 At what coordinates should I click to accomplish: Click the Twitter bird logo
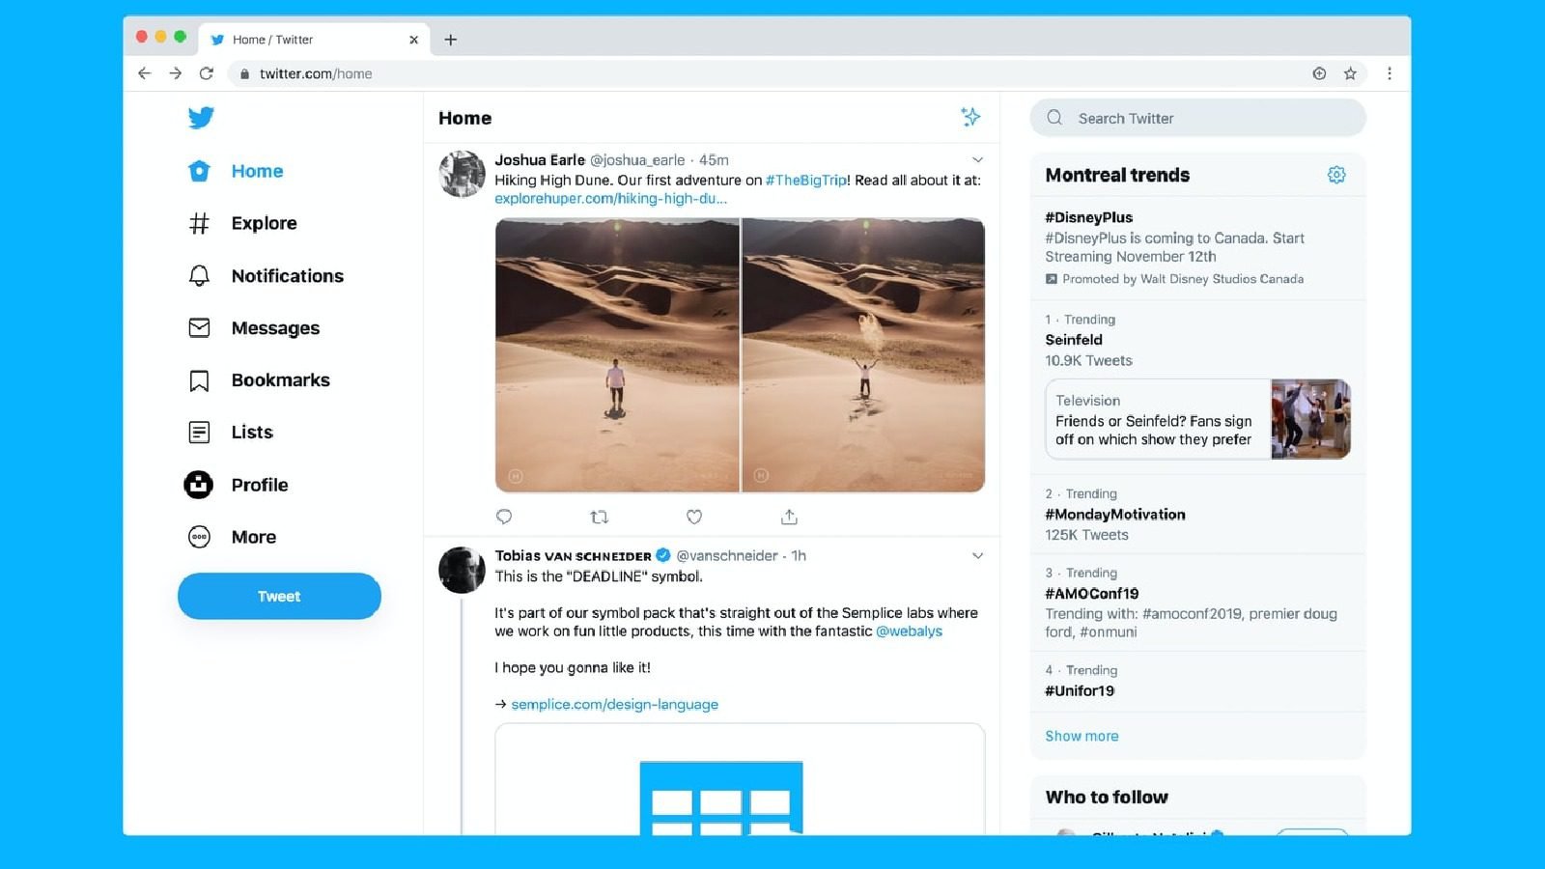click(201, 117)
